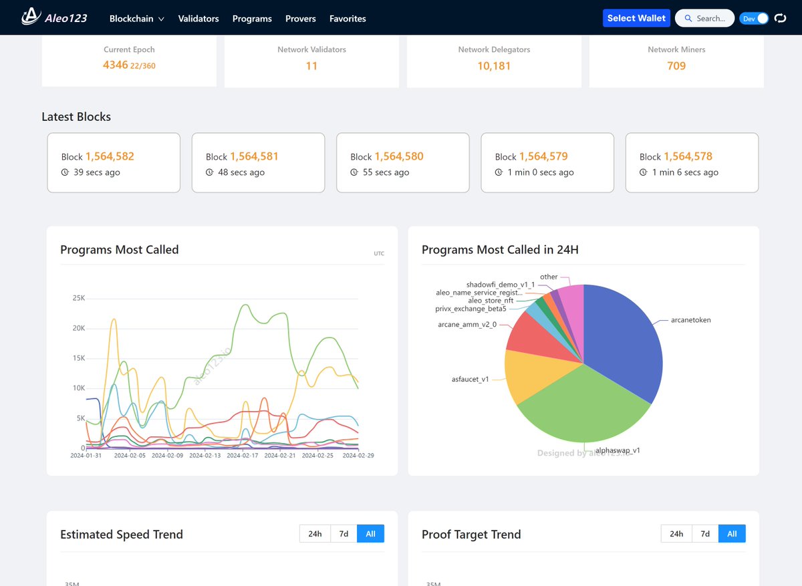This screenshot has height=586, width=802.
Task: Select 7d on Estimated Speed Trend
Action: [x=344, y=534]
